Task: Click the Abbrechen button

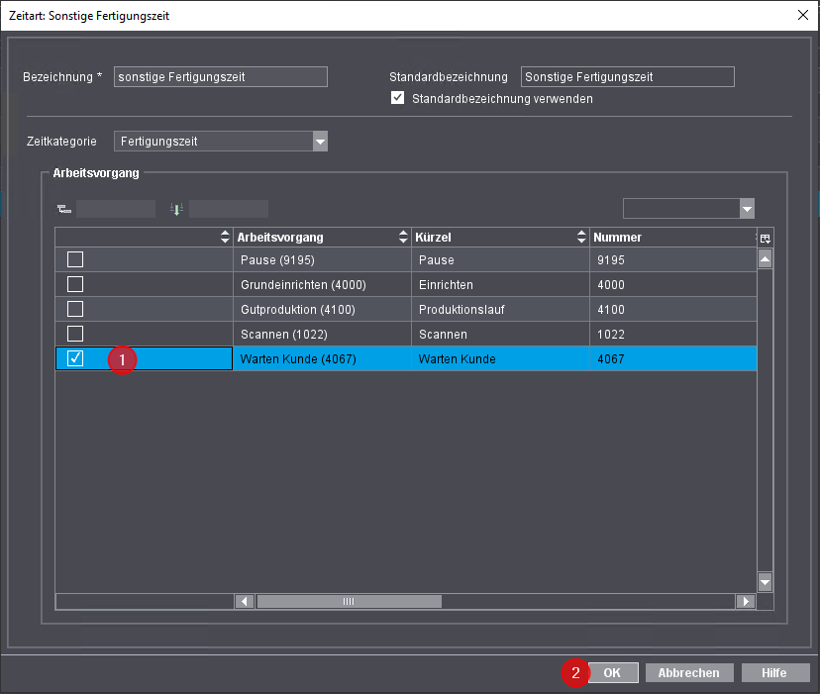Action: tap(688, 672)
